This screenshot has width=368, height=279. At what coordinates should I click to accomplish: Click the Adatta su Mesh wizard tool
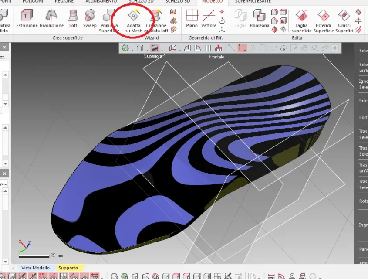[133, 21]
